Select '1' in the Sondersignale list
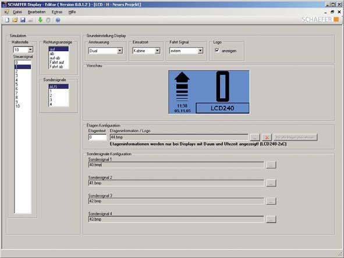Viewport: 344px width, 258px height. point(59,91)
